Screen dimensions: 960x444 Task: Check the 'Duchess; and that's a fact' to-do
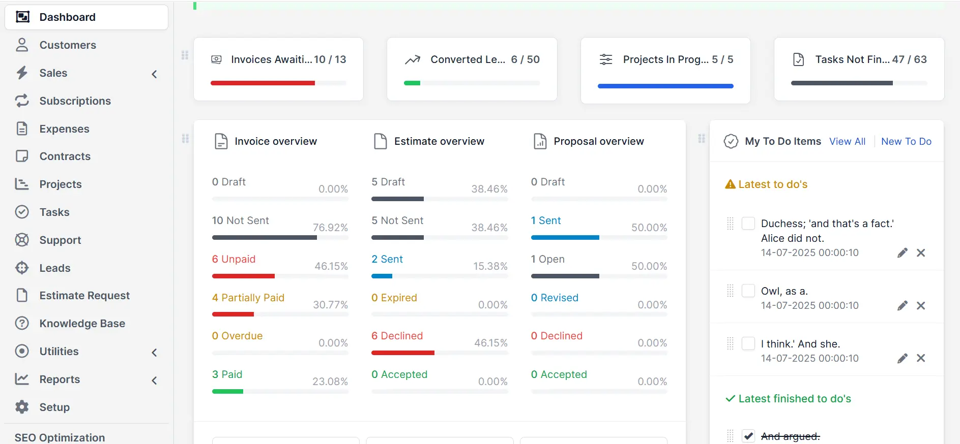[x=748, y=223]
